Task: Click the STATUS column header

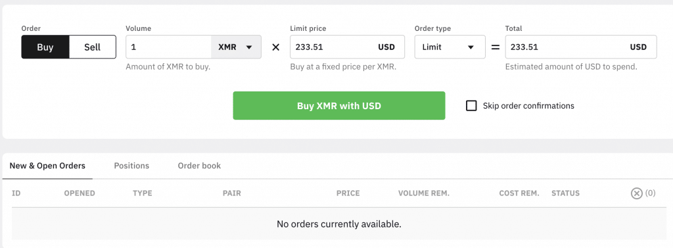Action: click(x=565, y=193)
